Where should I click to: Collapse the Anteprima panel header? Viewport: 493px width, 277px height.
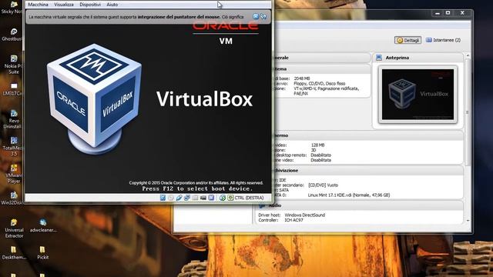coord(418,58)
